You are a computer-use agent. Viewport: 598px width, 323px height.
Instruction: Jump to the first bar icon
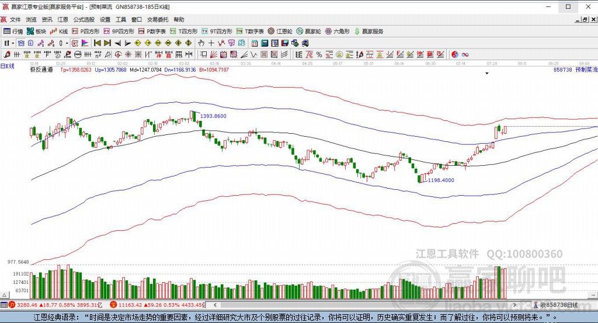point(98,43)
